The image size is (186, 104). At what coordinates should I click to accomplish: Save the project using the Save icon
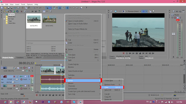(x=8, y=8)
